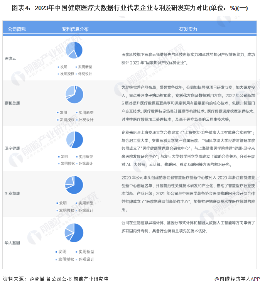260x287 pixels.
Task: Click the chart title starting with 图表4
Action: click(130, 8)
